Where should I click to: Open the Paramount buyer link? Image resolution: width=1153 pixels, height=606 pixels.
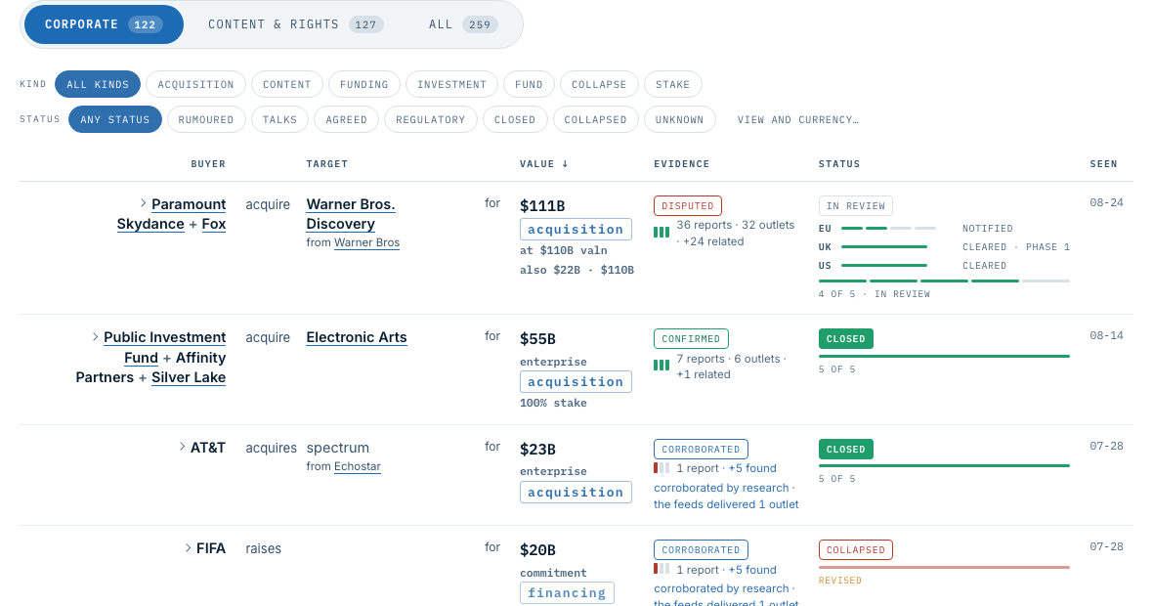pyautogui.click(x=189, y=204)
